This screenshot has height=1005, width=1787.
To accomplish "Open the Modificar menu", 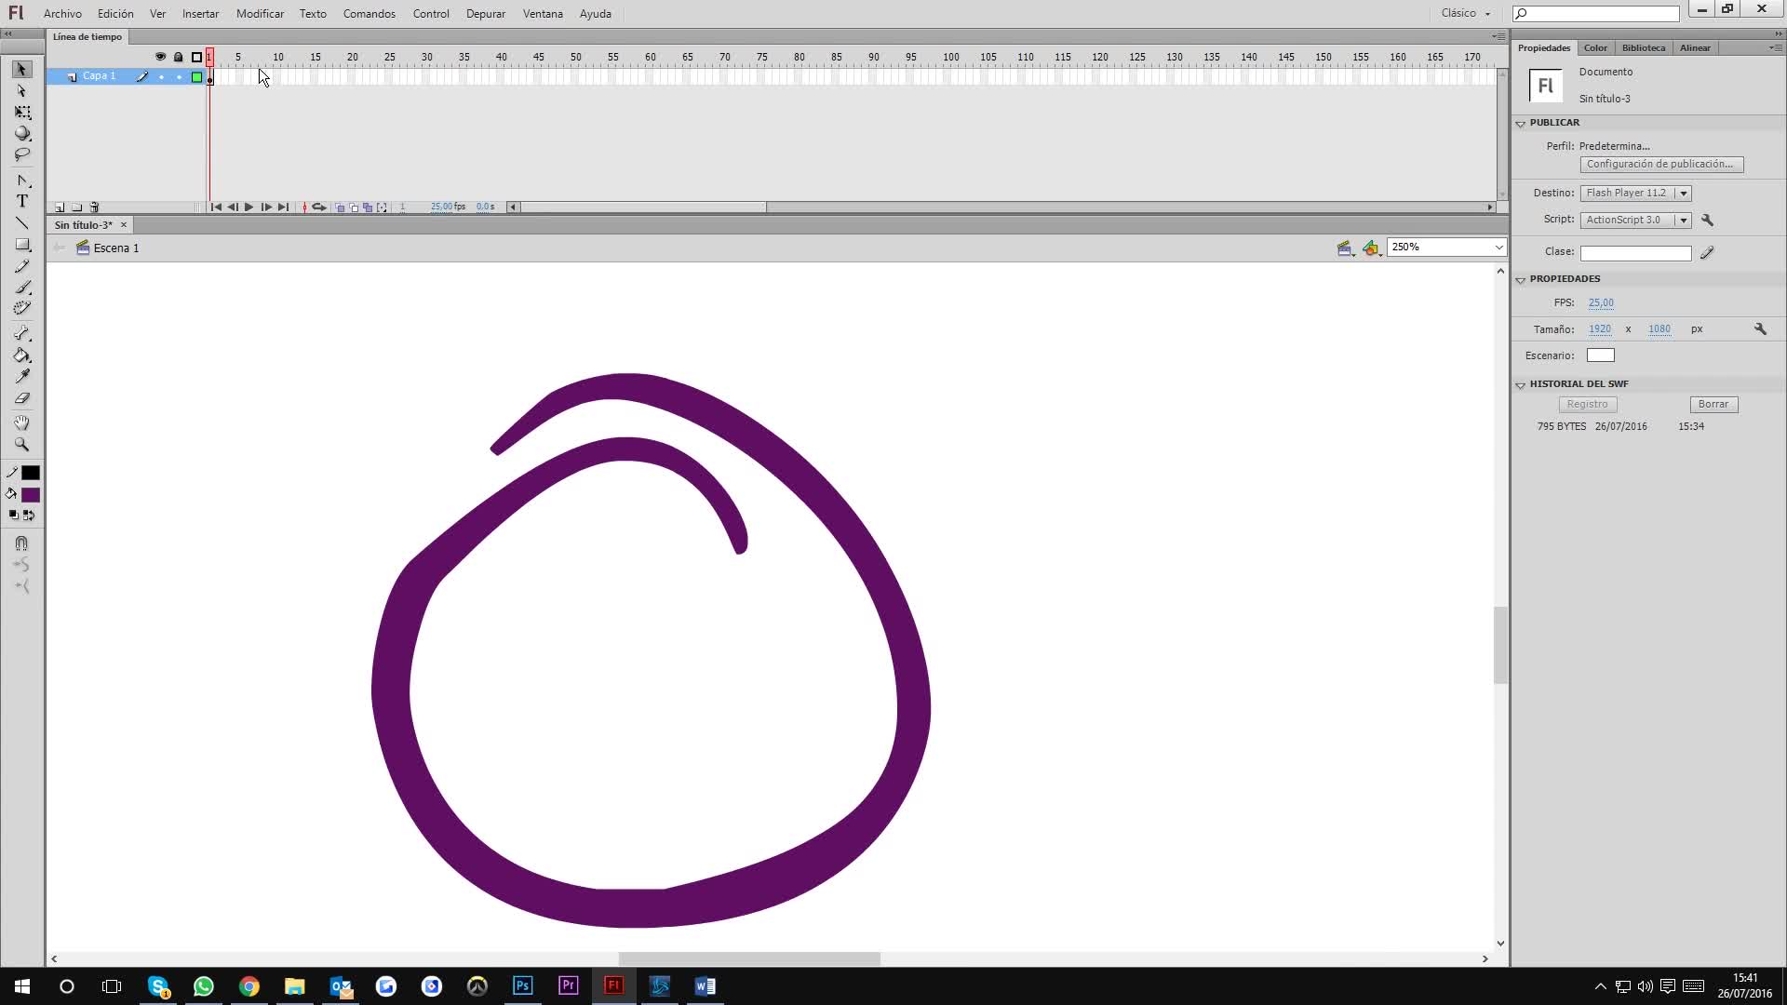I will (x=260, y=14).
